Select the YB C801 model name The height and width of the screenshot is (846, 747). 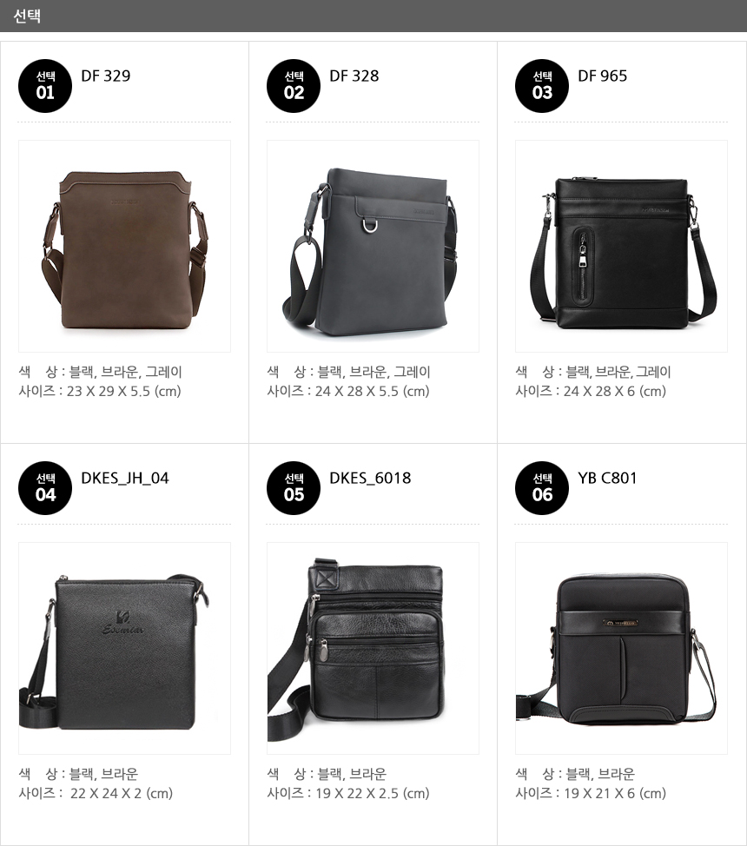click(607, 478)
